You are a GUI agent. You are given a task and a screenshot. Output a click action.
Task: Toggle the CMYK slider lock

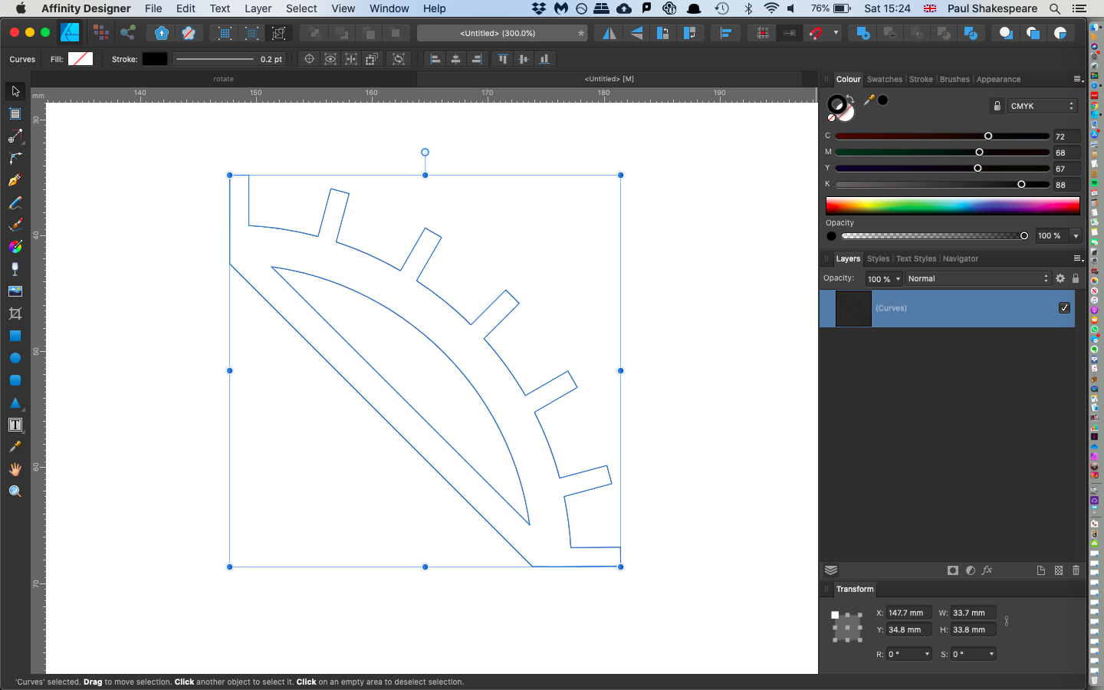pyautogui.click(x=997, y=106)
